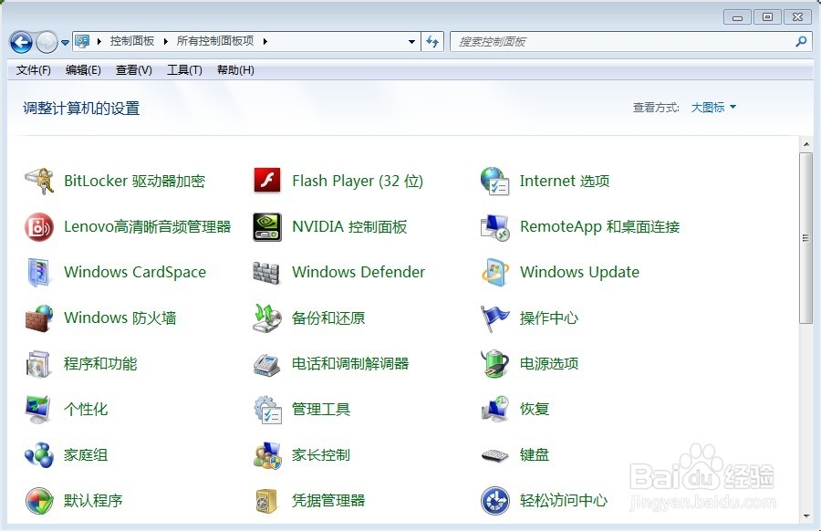Open the 工具 menu
This screenshot has width=821, height=531.
click(183, 70)
